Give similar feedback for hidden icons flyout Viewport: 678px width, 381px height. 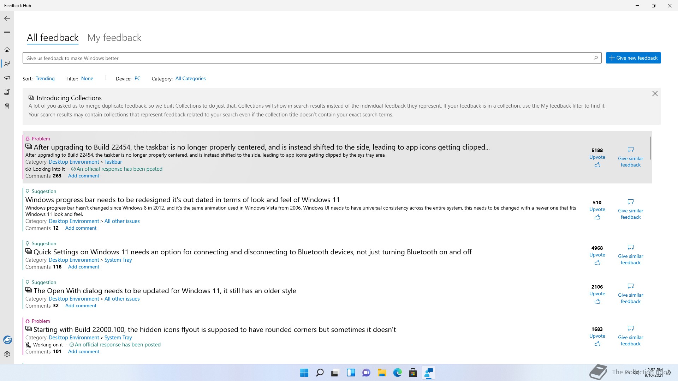coord(631,336)
